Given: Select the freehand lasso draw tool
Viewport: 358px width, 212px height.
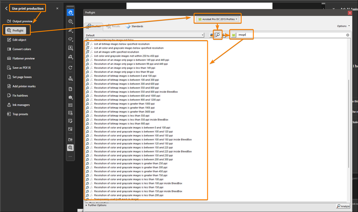Looking at the screenshot, I should (70, 39).
